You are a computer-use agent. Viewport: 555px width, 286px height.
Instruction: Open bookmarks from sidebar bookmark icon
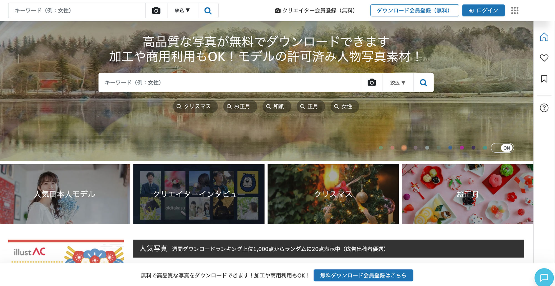(x=544, y=79)
